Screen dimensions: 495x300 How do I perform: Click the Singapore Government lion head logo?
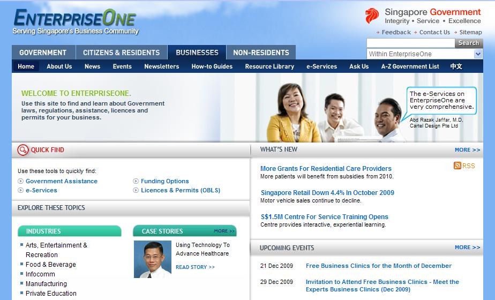372,16
